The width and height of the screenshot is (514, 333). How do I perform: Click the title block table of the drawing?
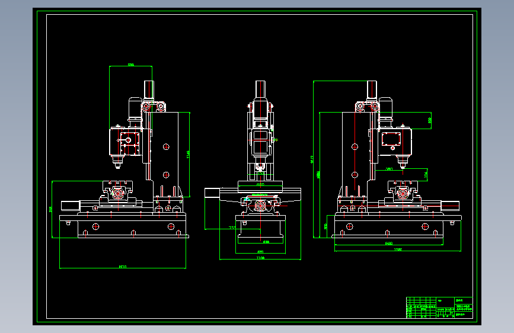coord(439,308)
